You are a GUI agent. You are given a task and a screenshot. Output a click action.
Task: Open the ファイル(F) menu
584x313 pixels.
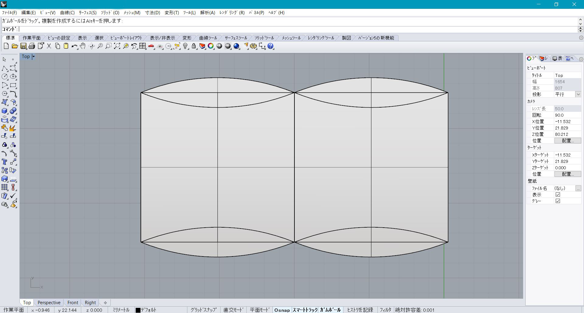[x=9, y=12]
